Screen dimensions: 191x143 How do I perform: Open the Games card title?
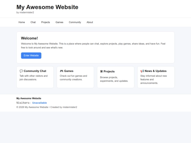point(69,71)
